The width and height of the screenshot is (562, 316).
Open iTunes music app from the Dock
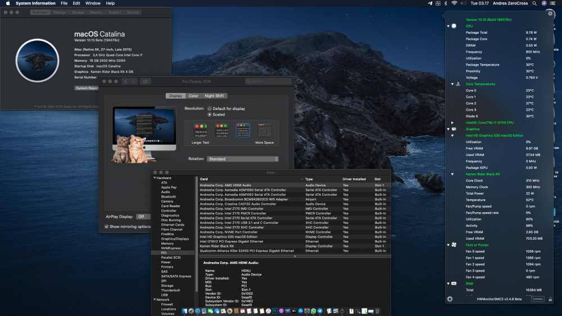coord(268,311)
